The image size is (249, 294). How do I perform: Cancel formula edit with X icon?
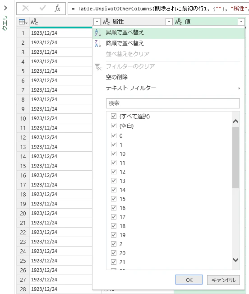(x=25, y=8)
